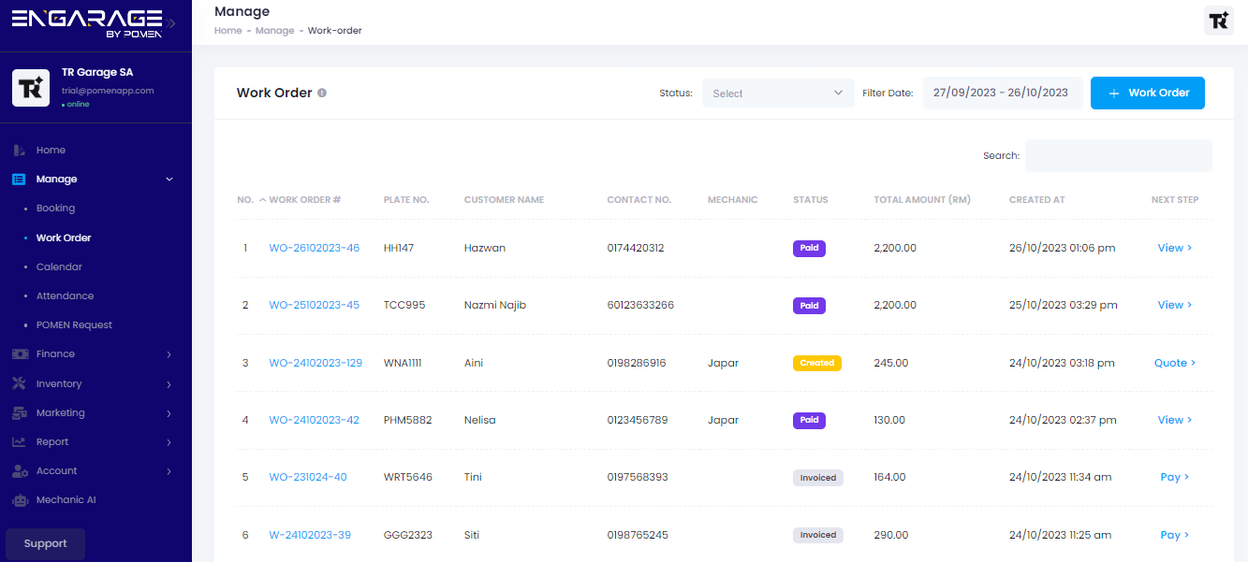Click the Home icon in sidebar
The height and width of the screenshot is (562, 1248).
click(x=19, y=150)
